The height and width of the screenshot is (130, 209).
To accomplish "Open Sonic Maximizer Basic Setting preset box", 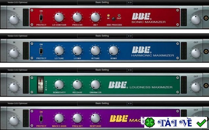I will [x=102, y=2].
